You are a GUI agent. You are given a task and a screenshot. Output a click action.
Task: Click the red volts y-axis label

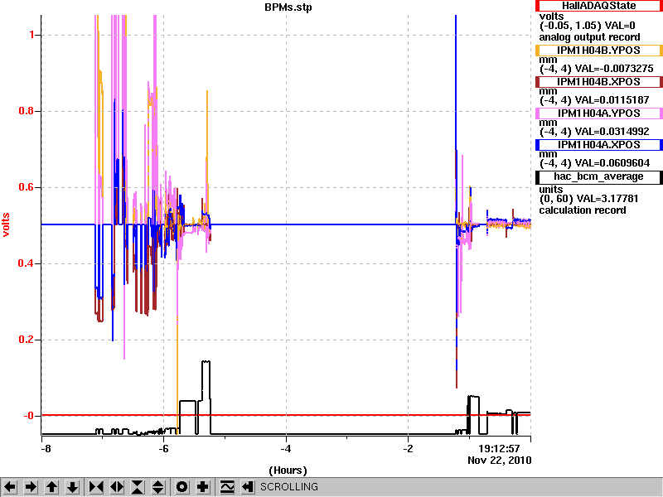click(6, 224)
